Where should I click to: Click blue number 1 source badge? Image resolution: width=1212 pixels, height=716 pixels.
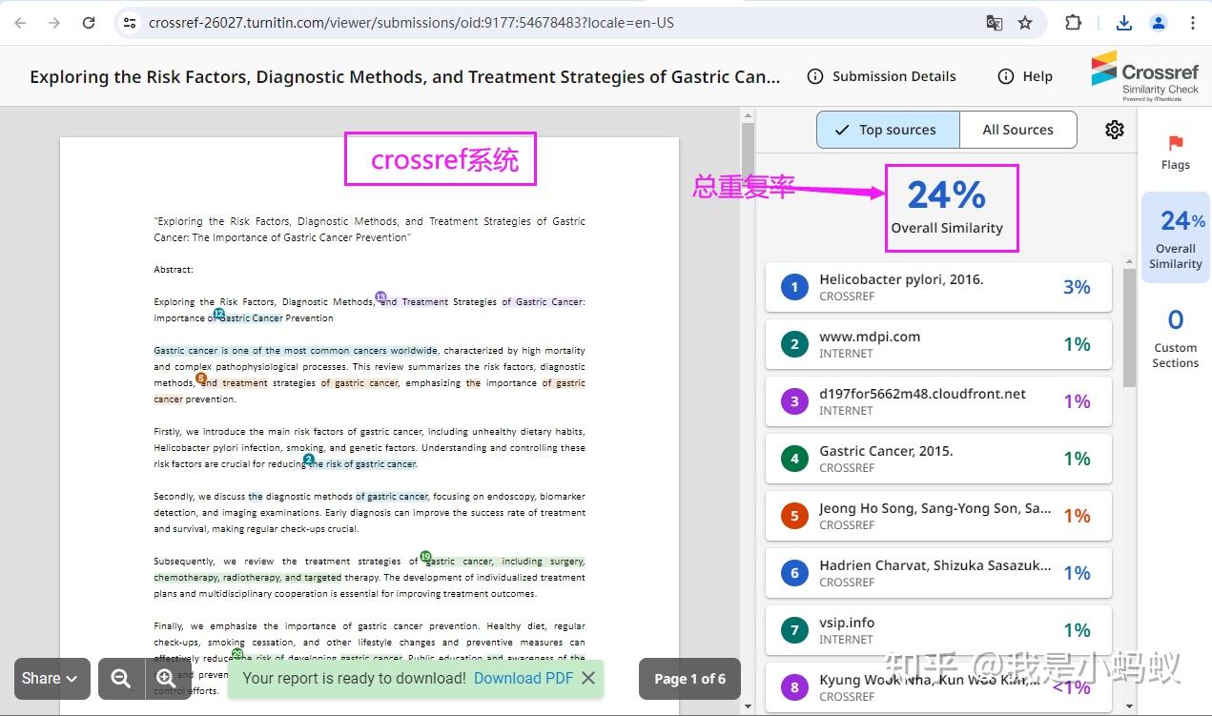(794, 287)
